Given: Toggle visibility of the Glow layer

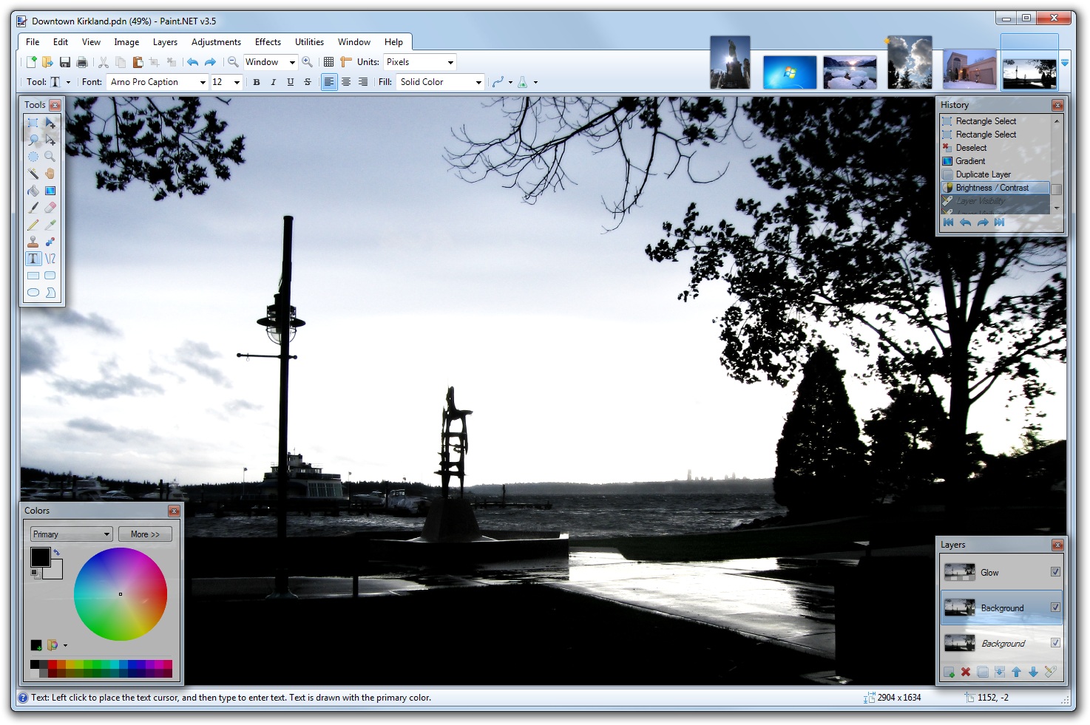Looking at the screenshot, I should (x=1055, y=572).
